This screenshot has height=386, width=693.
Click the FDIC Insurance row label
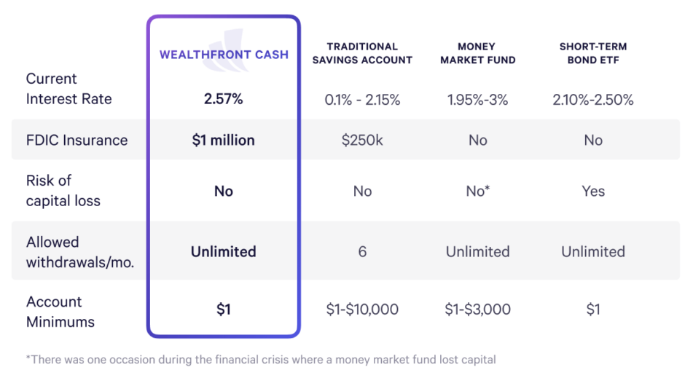pyautogui.click(x=77, y=141)
